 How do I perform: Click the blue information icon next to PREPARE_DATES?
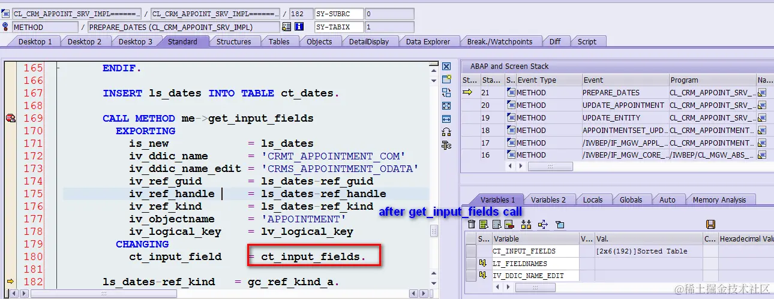pos(299,27)
